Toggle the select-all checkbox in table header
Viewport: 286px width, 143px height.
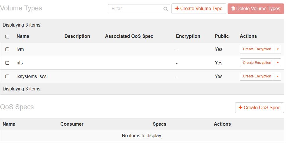(7, 36)
